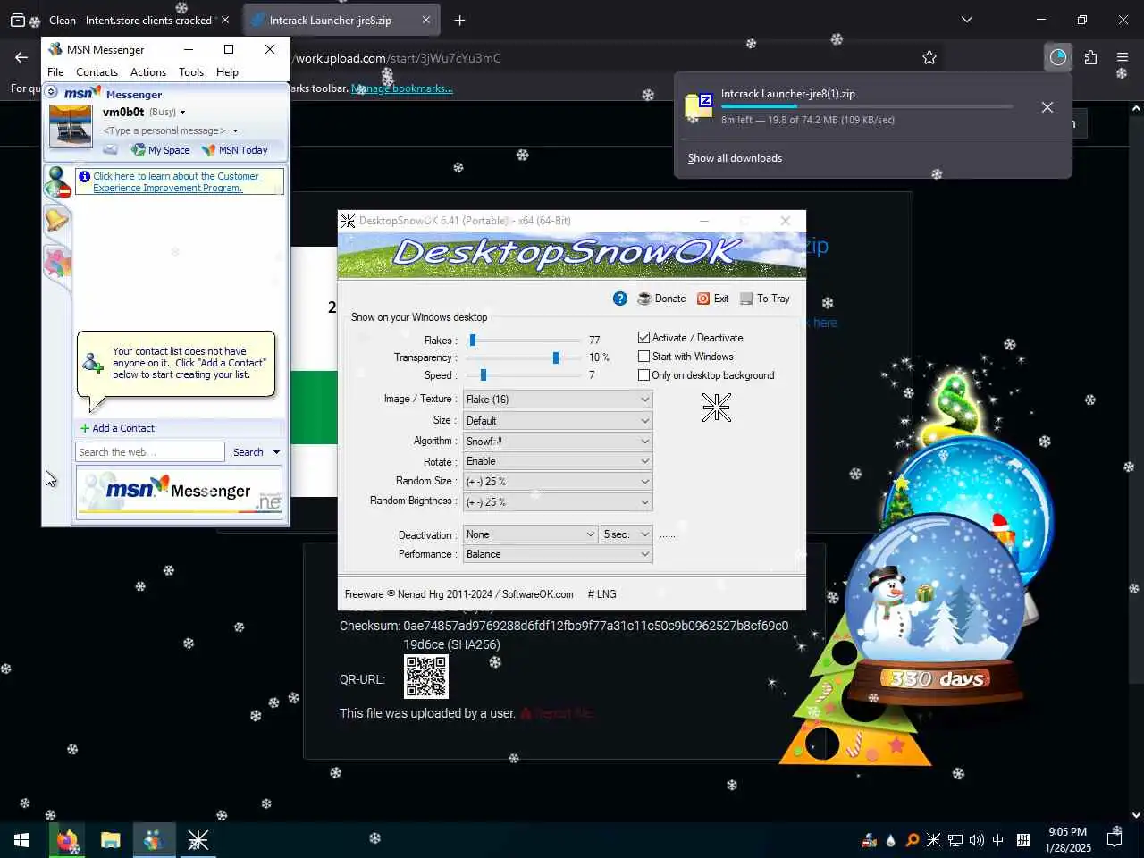Select the contacts tab icon in MSN Messenger sidebar

(x=57, y=181)
